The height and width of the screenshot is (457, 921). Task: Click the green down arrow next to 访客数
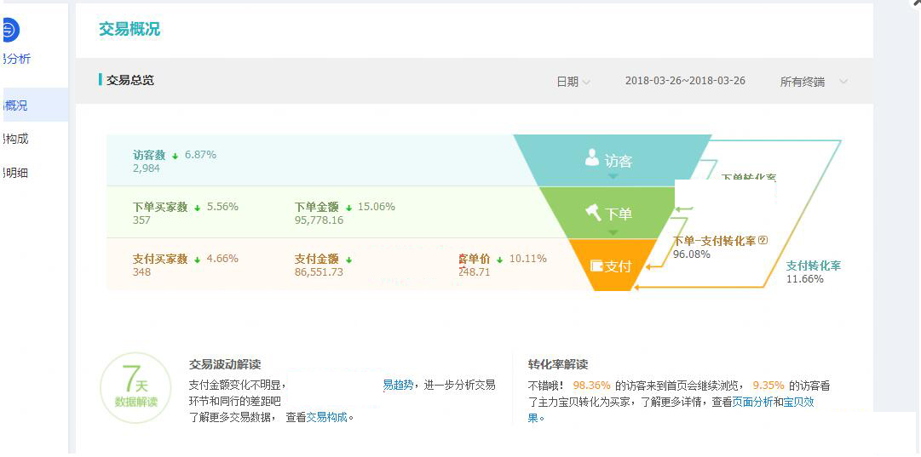[x=175, y=156]
